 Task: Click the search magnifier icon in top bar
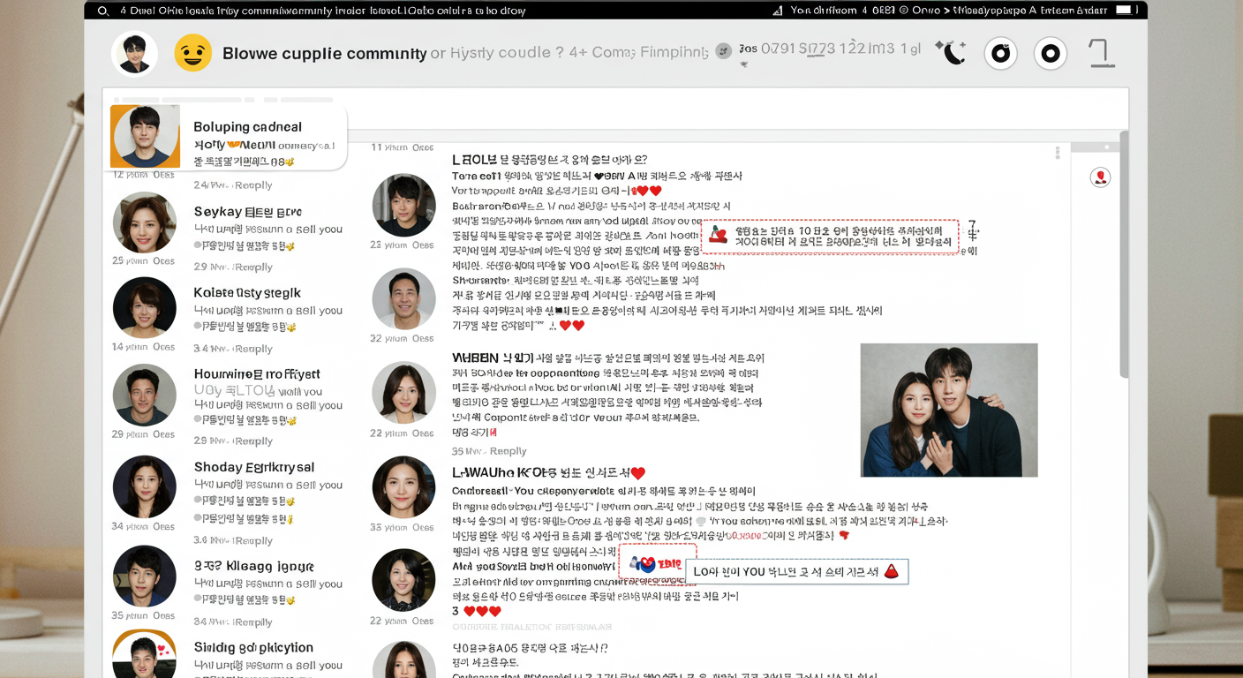pos(103,11)
